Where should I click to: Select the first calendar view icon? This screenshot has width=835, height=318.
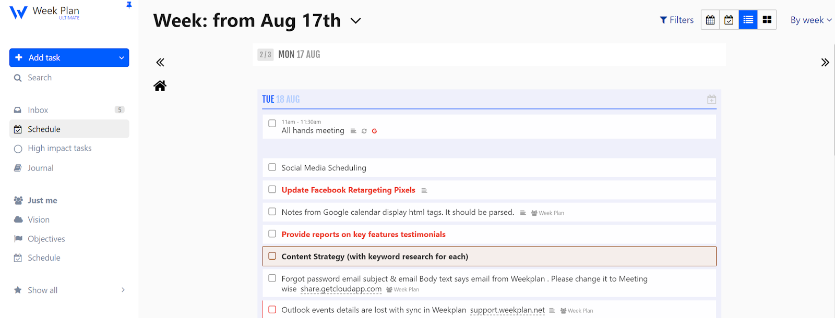coord(710,20)
